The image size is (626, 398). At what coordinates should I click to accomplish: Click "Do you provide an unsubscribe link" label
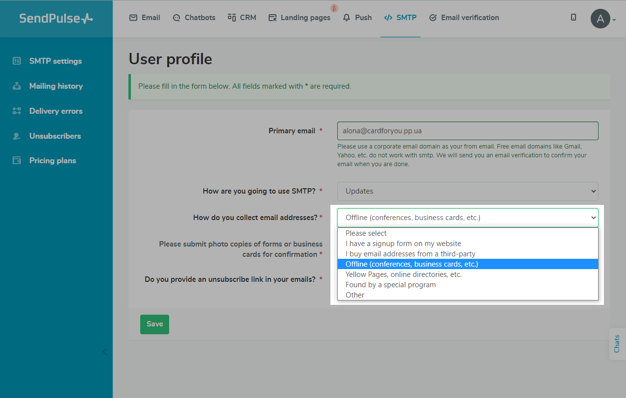(230, 279)
